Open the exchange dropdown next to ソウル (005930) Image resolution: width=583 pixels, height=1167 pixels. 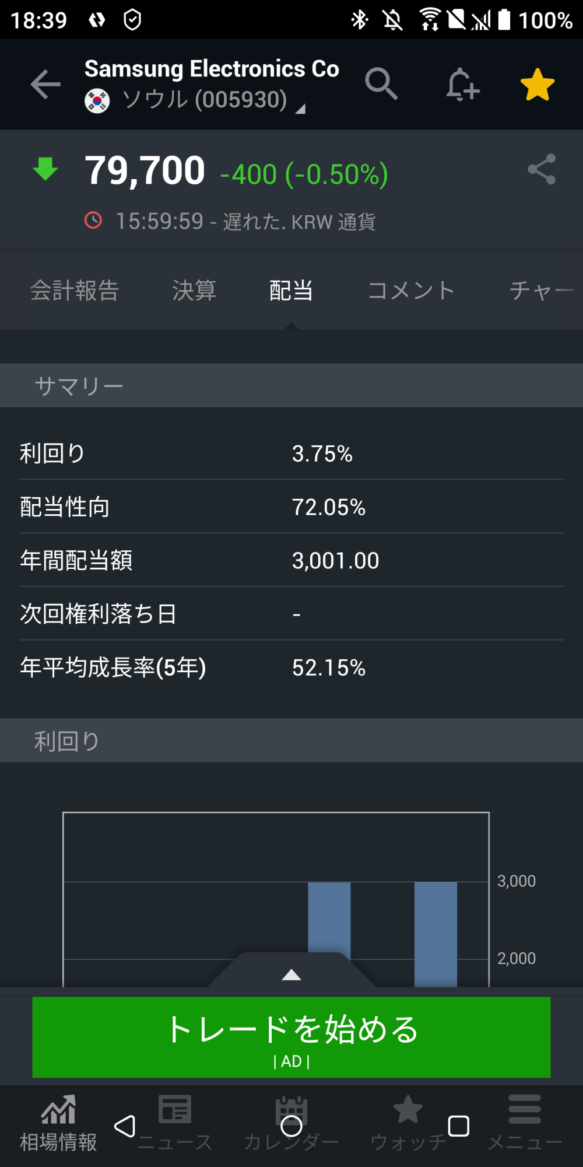click(300, 108)
